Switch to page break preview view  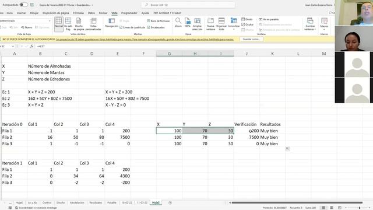coord(68,24)
